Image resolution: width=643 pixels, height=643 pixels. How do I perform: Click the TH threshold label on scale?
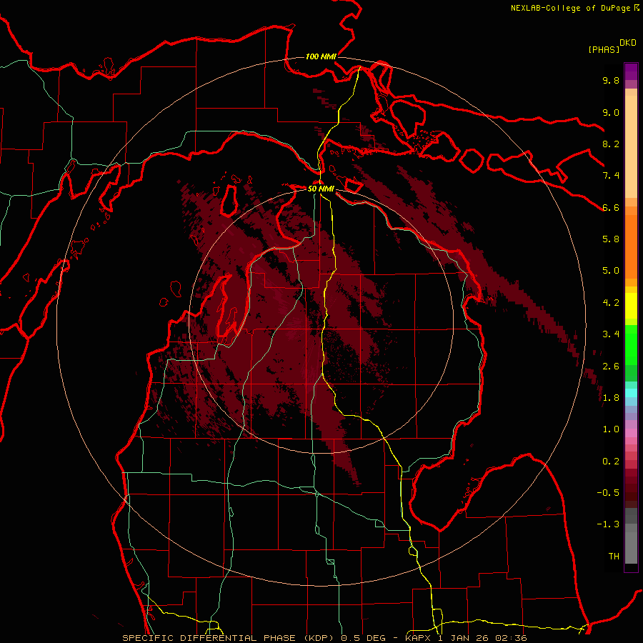[x=614, y=557]
